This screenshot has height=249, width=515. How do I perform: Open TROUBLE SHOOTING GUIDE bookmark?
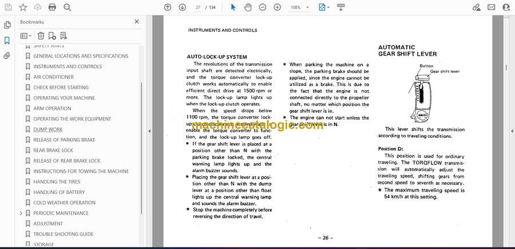coord(64,234)
